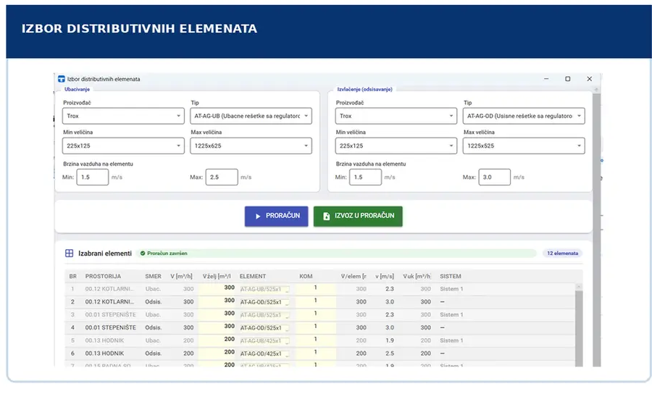The height and width of the screenshot is (394, 652).
Task: Select row 3 '00.01 STEPENIŠTE' Ubac.
Action: [x=320, y=315]
